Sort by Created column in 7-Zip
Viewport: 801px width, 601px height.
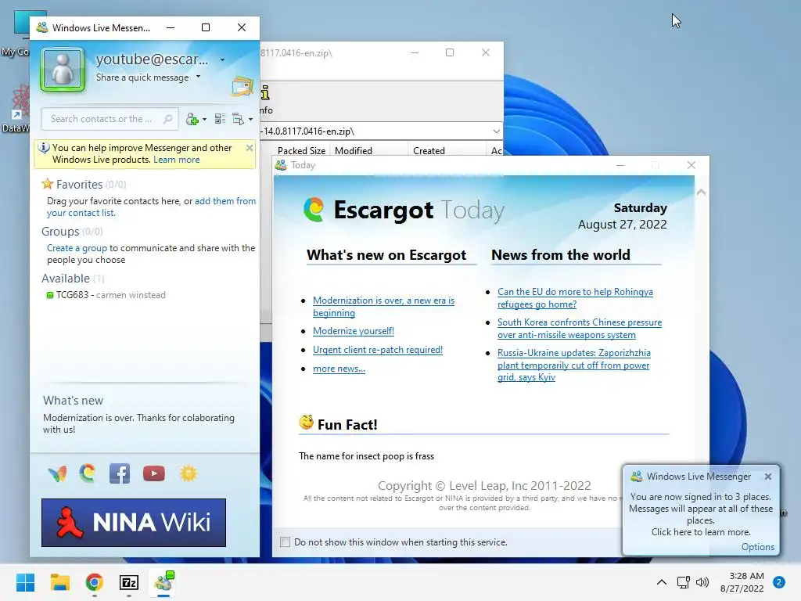pos(447,151)
